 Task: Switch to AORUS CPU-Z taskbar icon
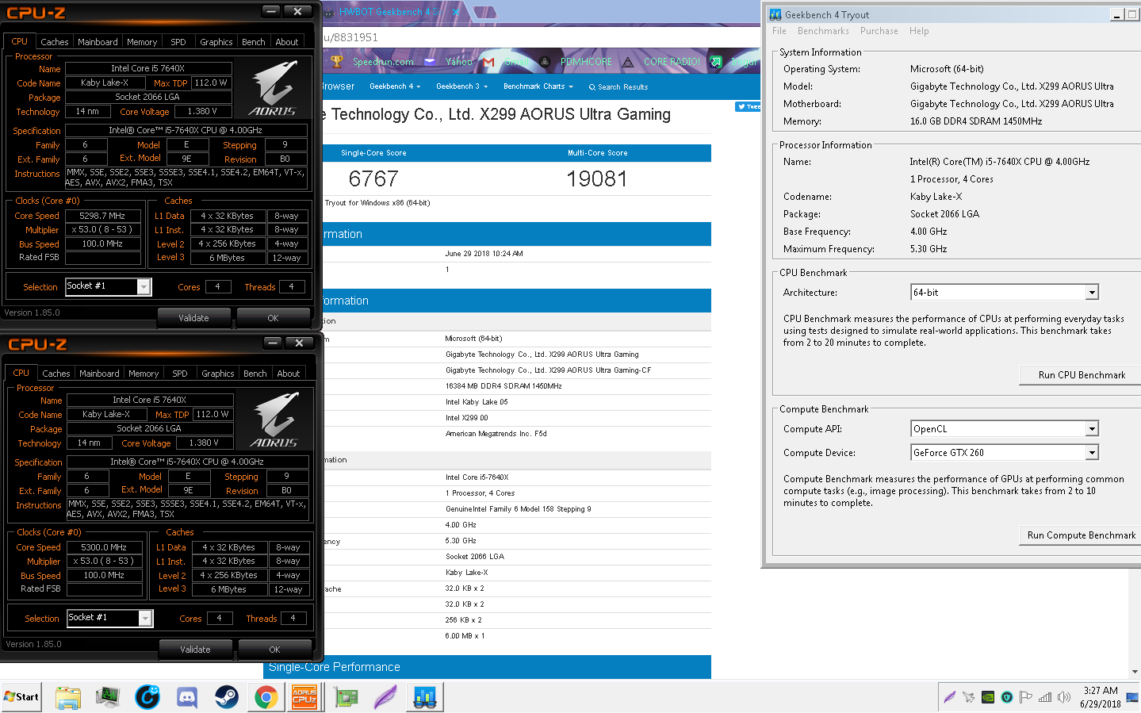pyautogui.click(x=304, y=697)
